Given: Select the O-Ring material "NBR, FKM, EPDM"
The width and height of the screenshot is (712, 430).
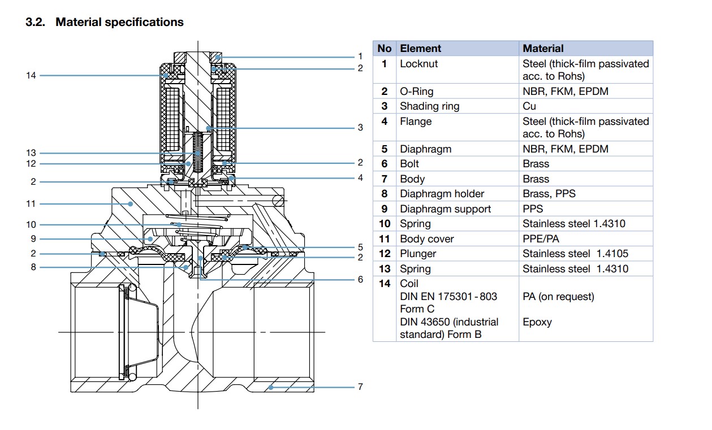Looking at the screenshot, I should (x=566, y=91).
